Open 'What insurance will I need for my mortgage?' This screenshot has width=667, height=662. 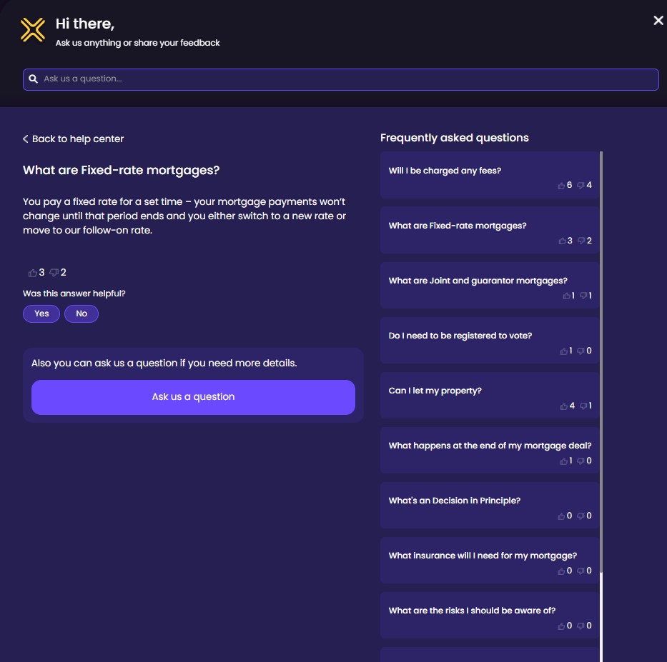point(483,556)
